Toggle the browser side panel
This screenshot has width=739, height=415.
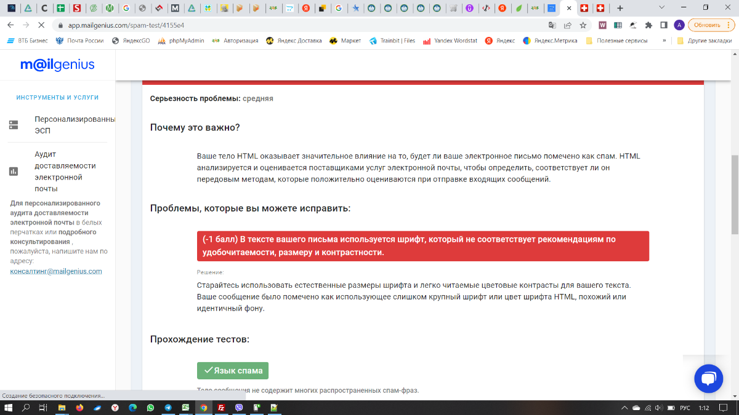664,25
